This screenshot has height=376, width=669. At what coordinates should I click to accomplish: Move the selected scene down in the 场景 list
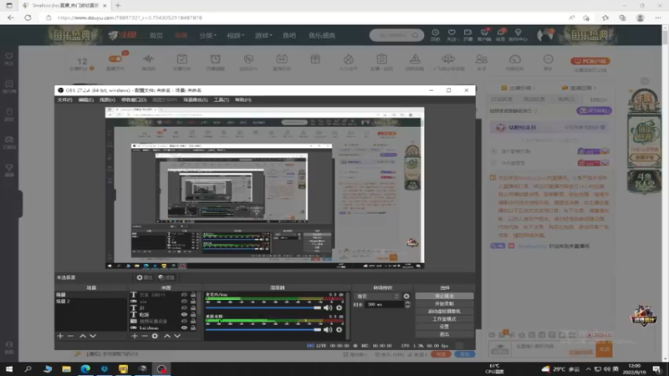pyautogui.click(x=93, y=336)
